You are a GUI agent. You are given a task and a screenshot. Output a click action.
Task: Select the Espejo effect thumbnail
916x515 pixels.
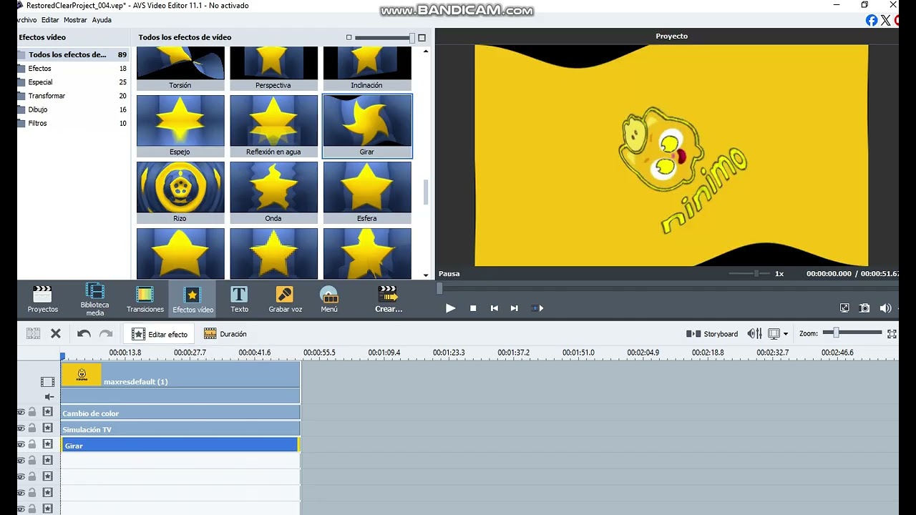pos(180,126)
